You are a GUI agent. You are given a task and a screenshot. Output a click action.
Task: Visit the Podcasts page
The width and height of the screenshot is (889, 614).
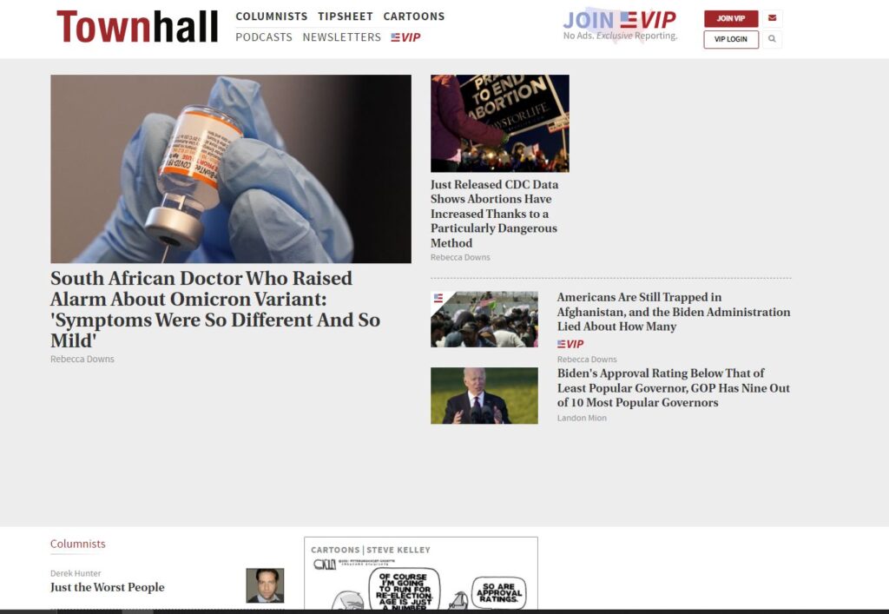click(264, 37)
